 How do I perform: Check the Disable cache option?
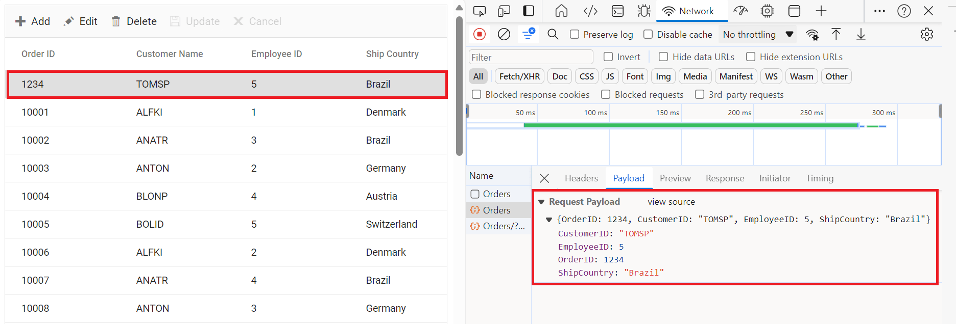click(648, 34)
